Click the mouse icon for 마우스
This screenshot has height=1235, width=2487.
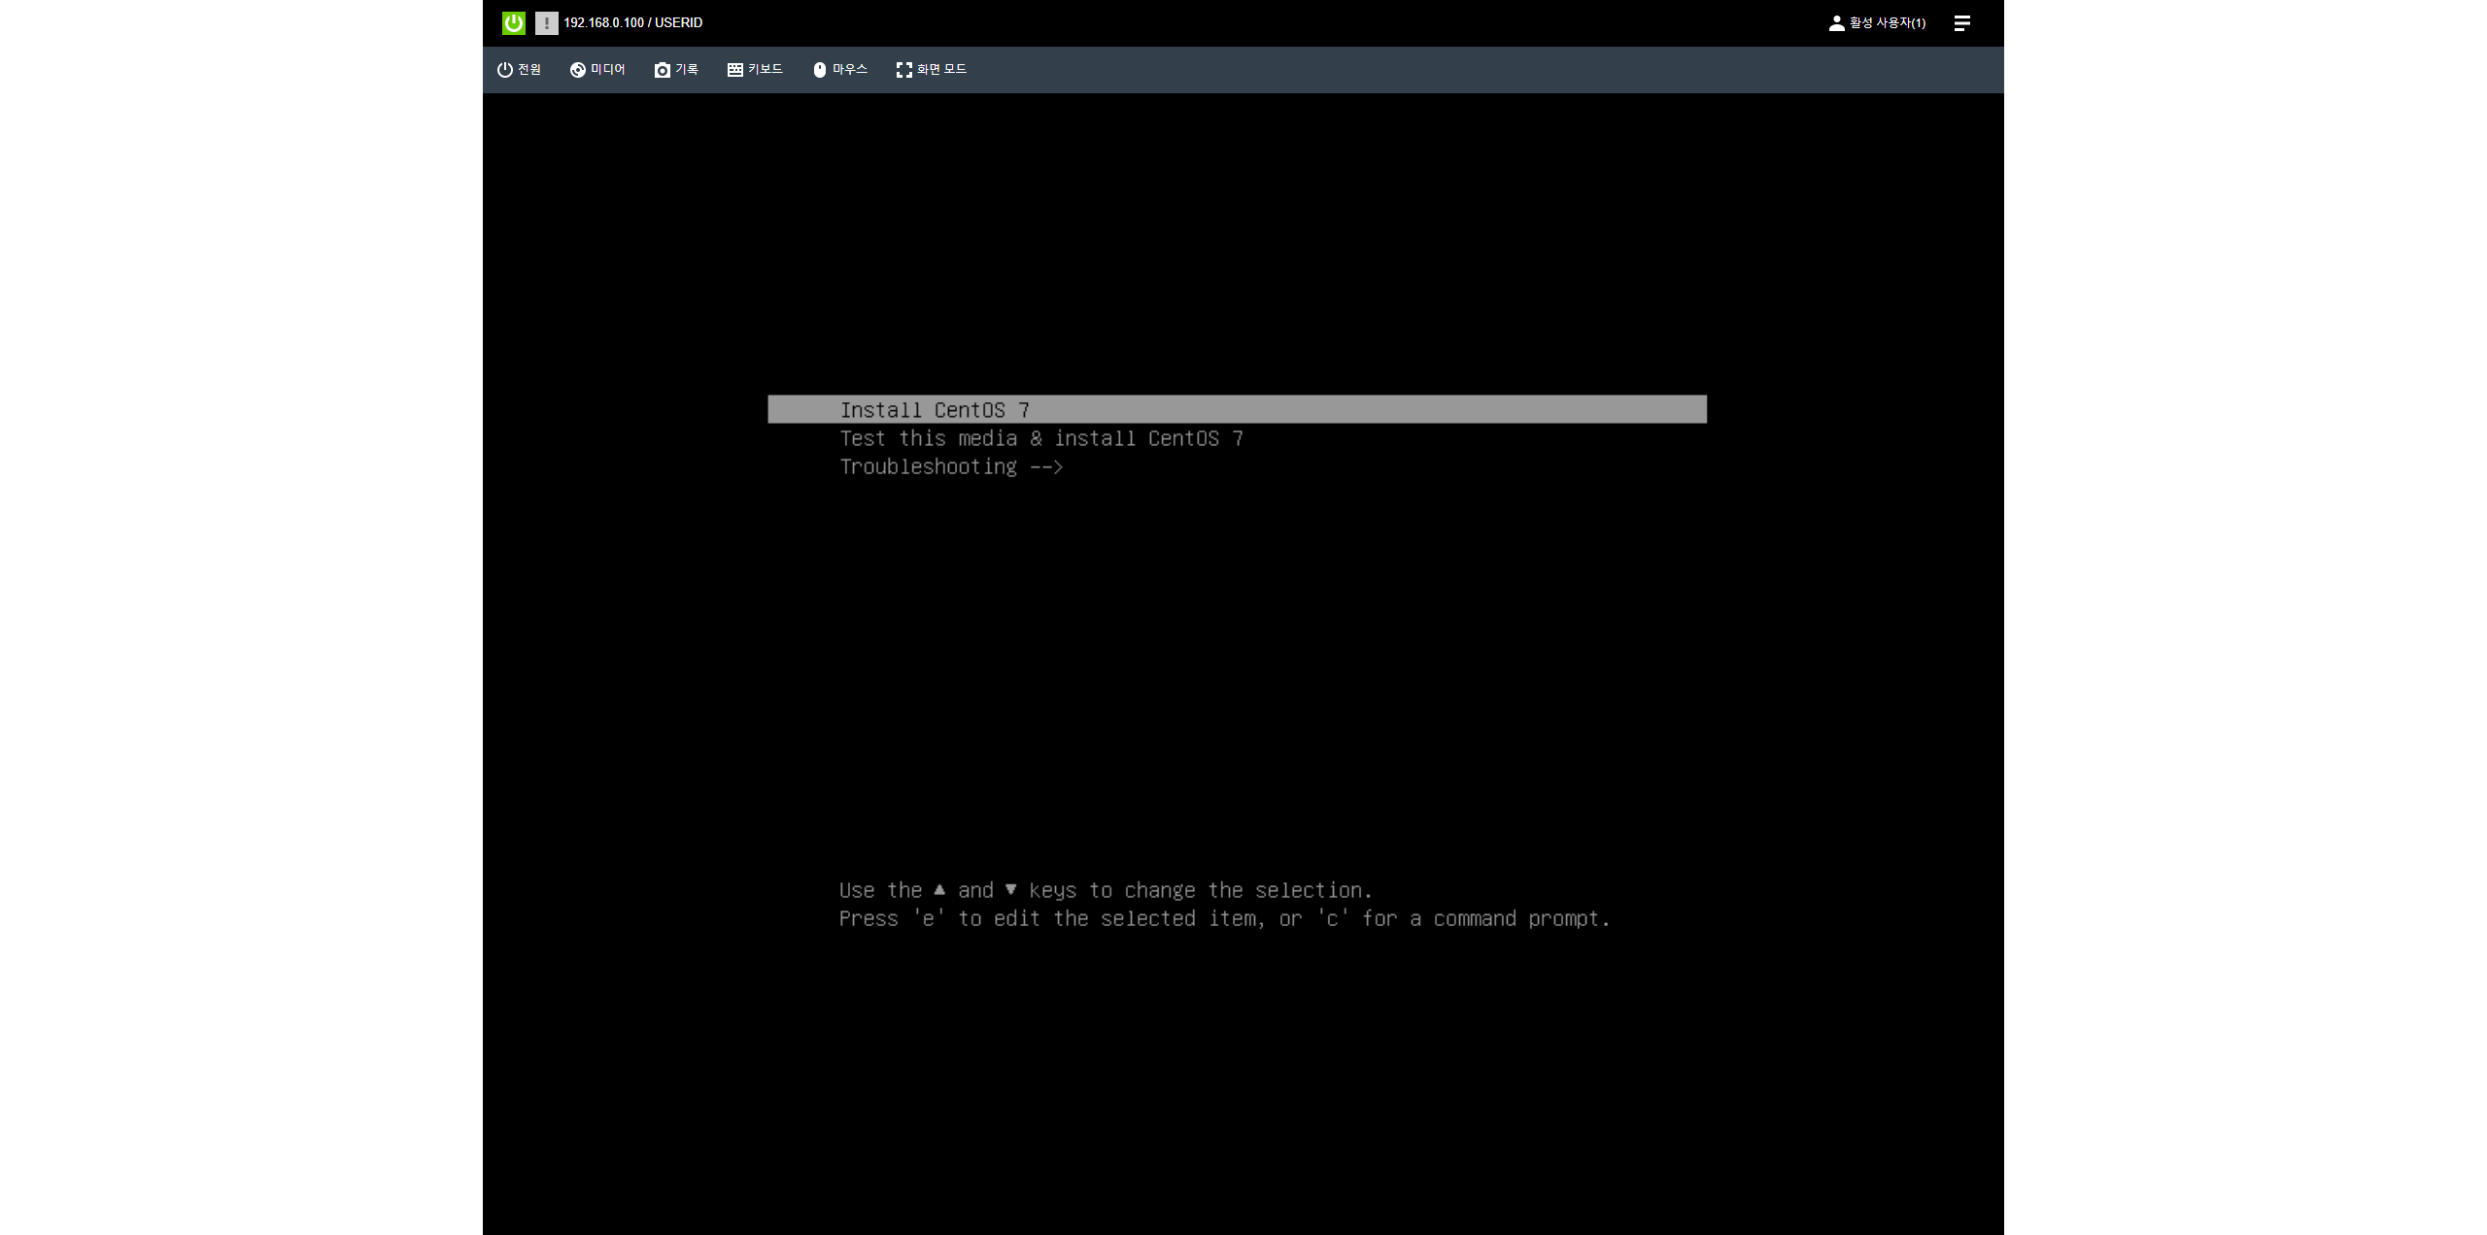tap(819, 70)
